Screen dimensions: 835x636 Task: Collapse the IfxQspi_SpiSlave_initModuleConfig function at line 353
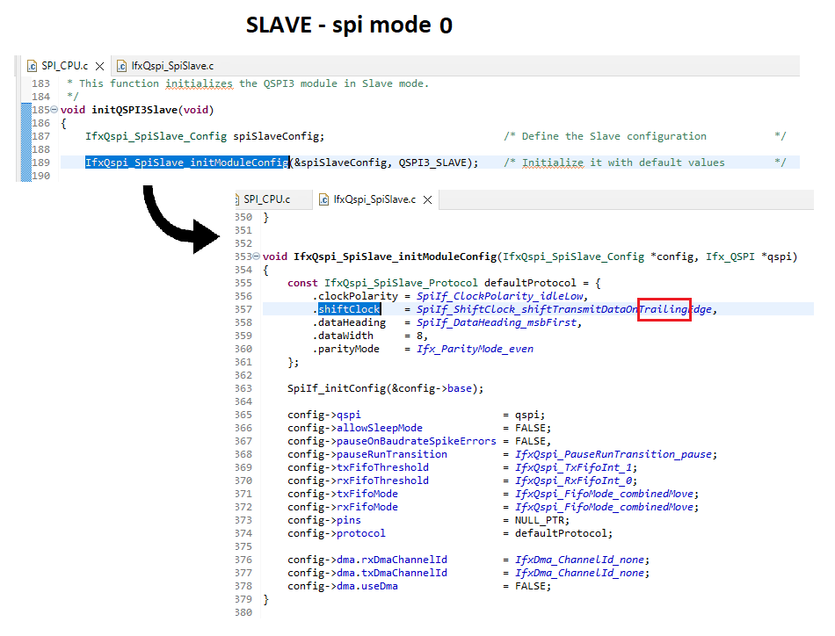256,256
